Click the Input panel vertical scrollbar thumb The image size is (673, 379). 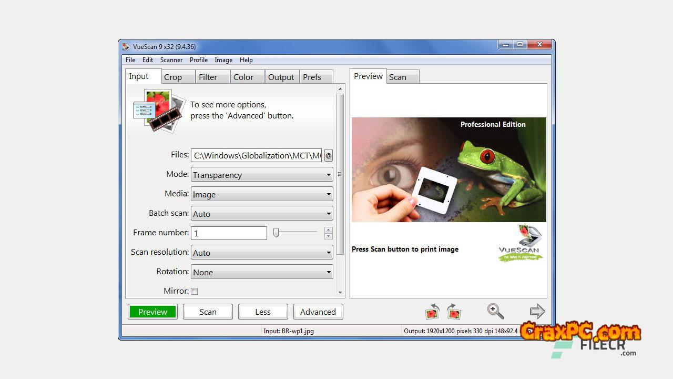[x=340, y=174]
